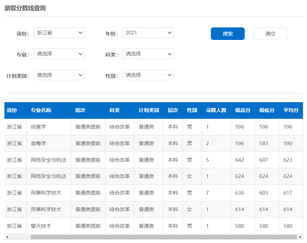This screenshot has width=307, height=243.
Task: Click the 警犬技术 major cell
Action: (x=41, y=226)
